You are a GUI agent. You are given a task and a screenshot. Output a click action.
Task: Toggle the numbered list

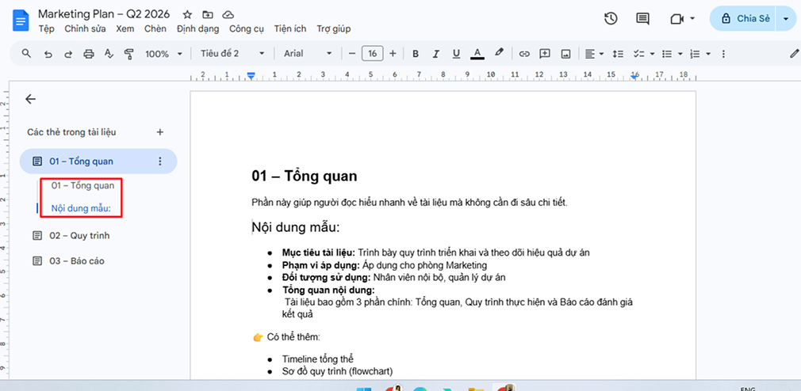695,54
